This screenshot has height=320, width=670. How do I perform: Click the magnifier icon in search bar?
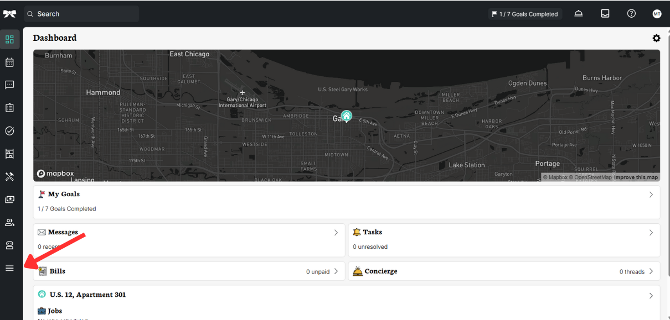[x=30, y=14]
